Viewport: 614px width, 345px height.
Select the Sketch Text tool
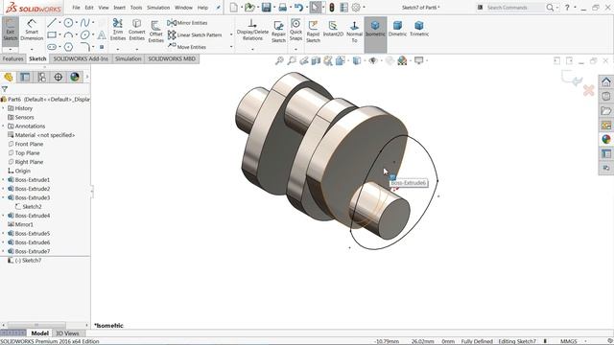[102, 35]
